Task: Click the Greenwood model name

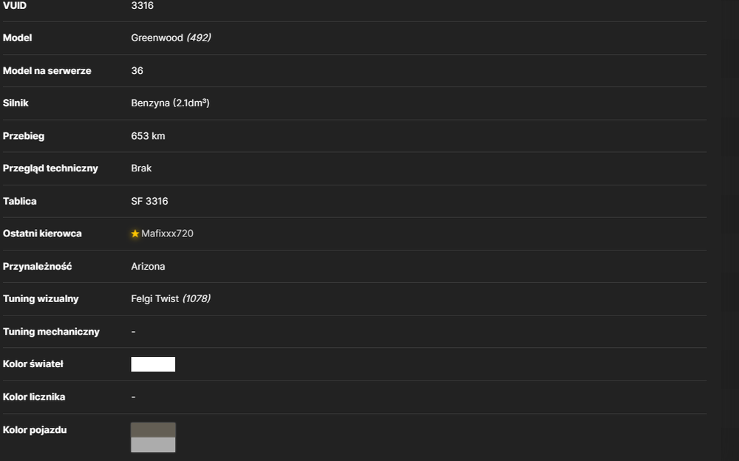Action: (157, 38)
